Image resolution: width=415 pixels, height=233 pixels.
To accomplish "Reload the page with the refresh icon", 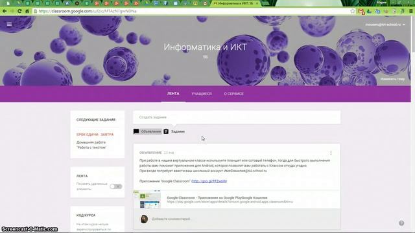I will (19, 11).
